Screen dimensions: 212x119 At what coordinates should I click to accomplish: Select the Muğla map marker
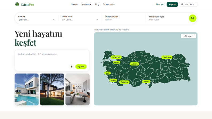tap(113, 80)
